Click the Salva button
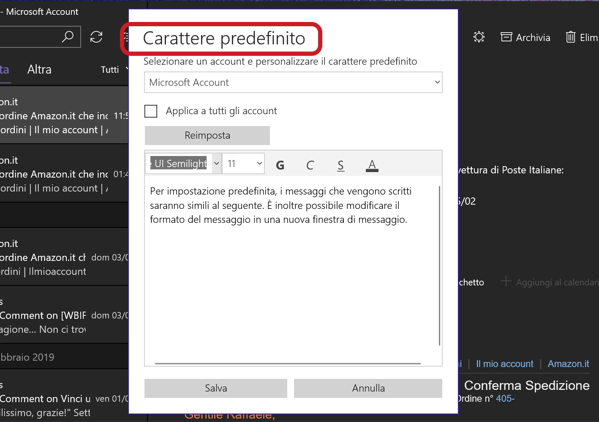 216,388
